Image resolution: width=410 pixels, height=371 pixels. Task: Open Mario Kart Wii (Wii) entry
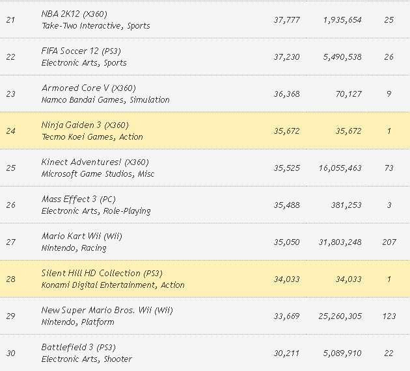pyautogui.click(x=81, y=236)
